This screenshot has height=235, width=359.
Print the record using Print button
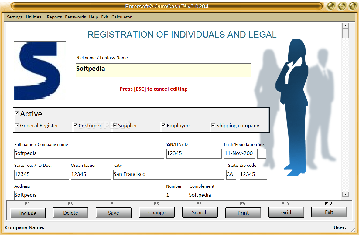pos(243,213)
